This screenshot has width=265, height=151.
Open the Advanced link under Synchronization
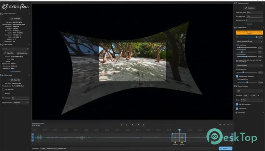[x=249, y=24]
